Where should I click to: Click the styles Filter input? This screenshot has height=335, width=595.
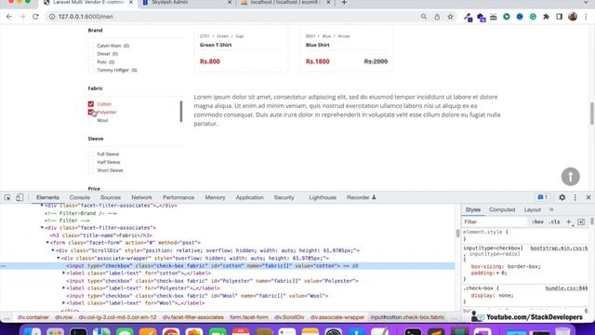[495, 221]
